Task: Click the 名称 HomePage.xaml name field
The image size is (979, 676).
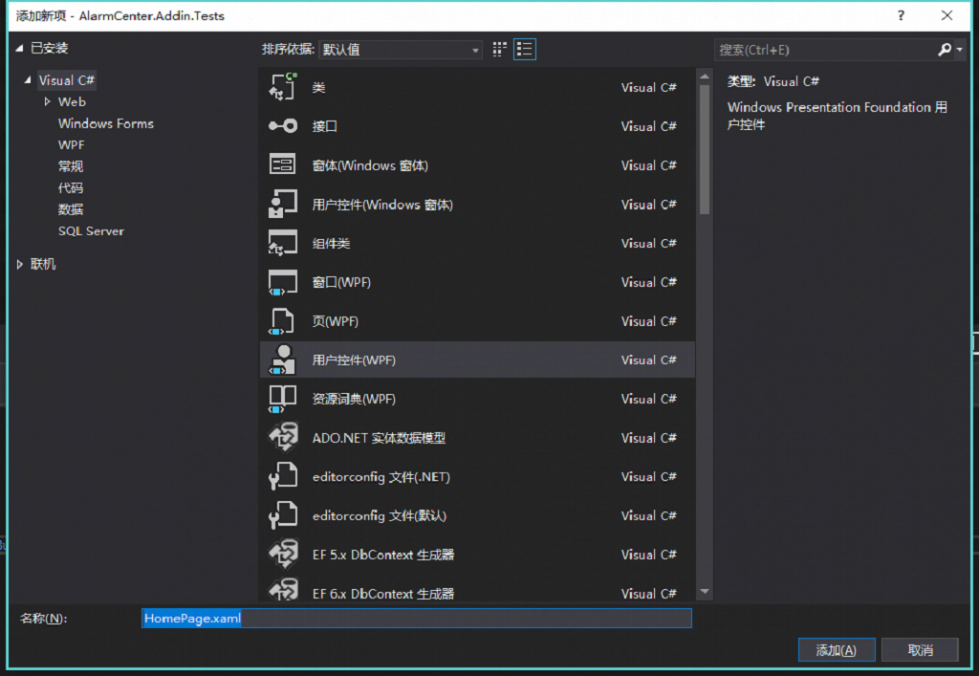Action: pyautogui.click(x=416, y=619)
